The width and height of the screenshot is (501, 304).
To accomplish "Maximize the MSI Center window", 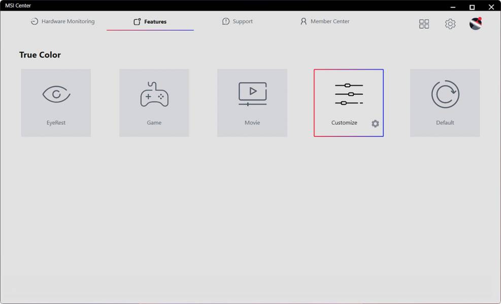I will click(x=472, y=7).
